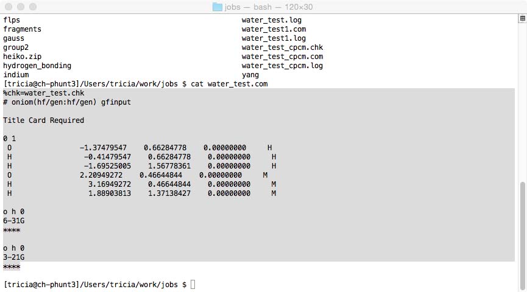Click the folder proxy icon in title bar
This screenshot has width=527, height=292.
tap(218, 7)
